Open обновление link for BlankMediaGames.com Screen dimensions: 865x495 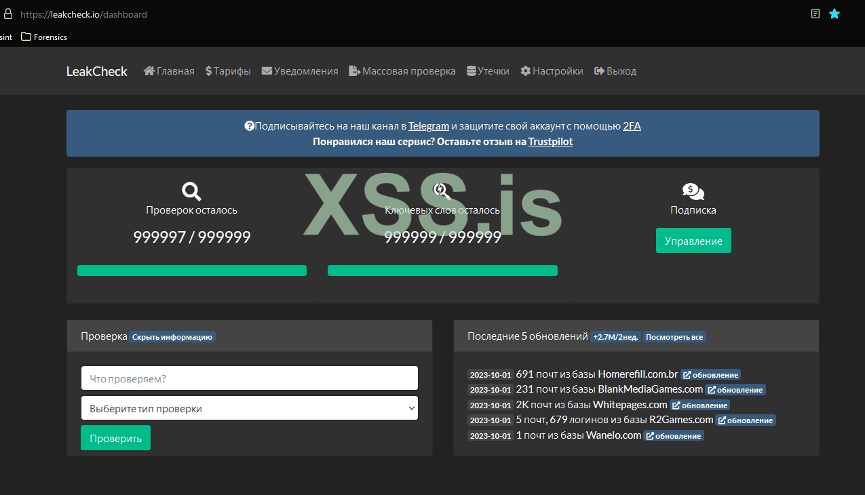pyautogui.click(x=735, y=390)
